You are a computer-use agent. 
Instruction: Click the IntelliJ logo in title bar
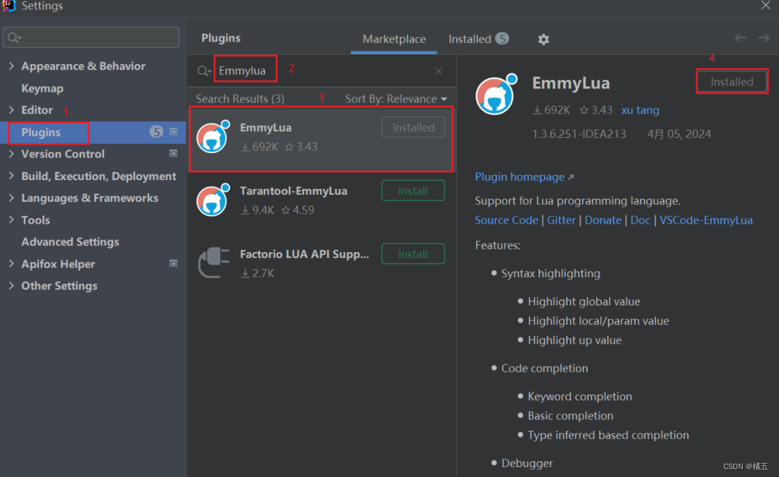[x=9, y=5]
